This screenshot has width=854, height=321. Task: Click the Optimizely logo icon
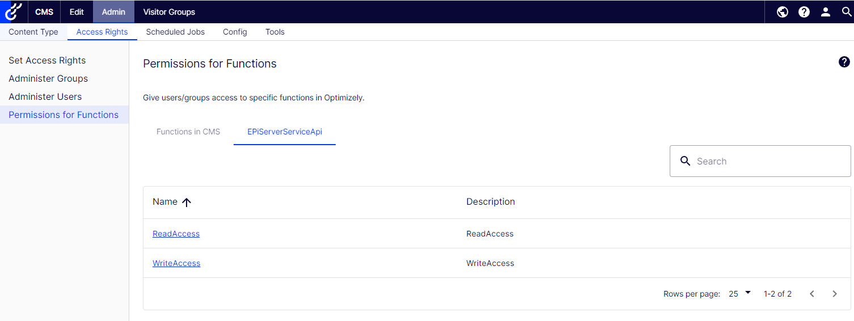[x=14, y=11]
